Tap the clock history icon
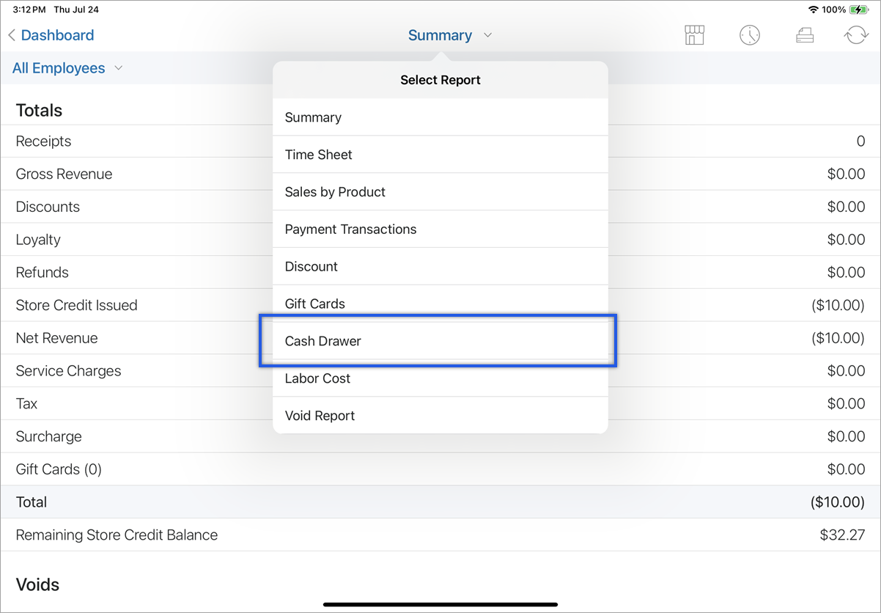 click(749, 35)
